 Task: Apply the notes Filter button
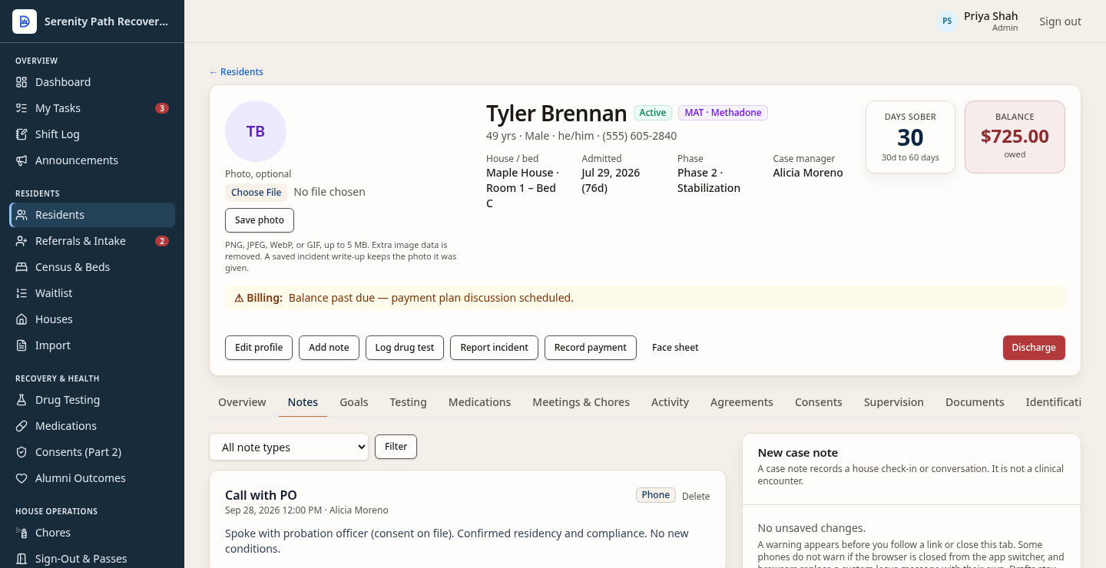click(396, 447)
